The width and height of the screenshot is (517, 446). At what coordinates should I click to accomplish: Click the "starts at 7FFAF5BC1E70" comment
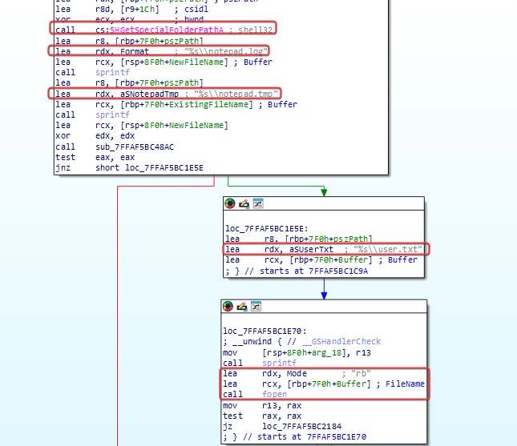point(312,436)
